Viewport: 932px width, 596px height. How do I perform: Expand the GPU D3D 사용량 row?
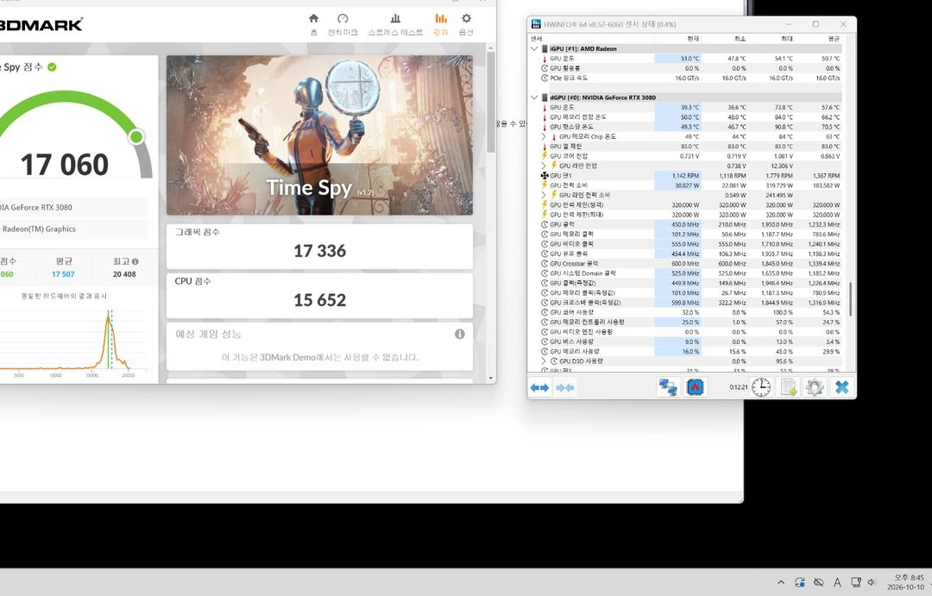[x=544, y=361]
